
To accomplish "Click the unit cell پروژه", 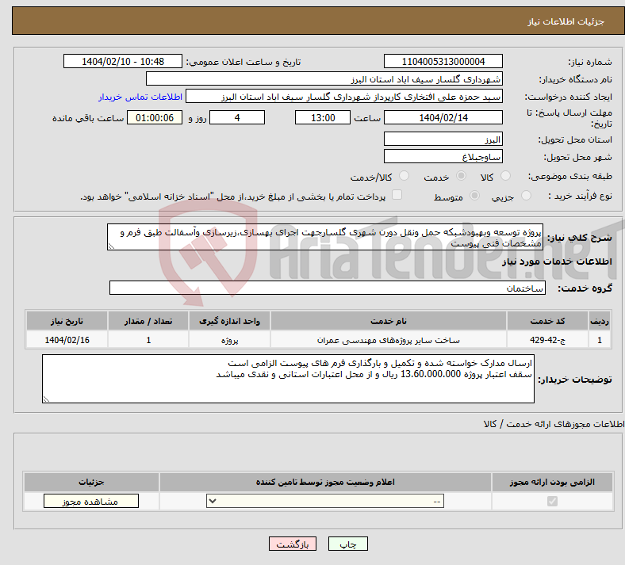I will pos(229,340).
